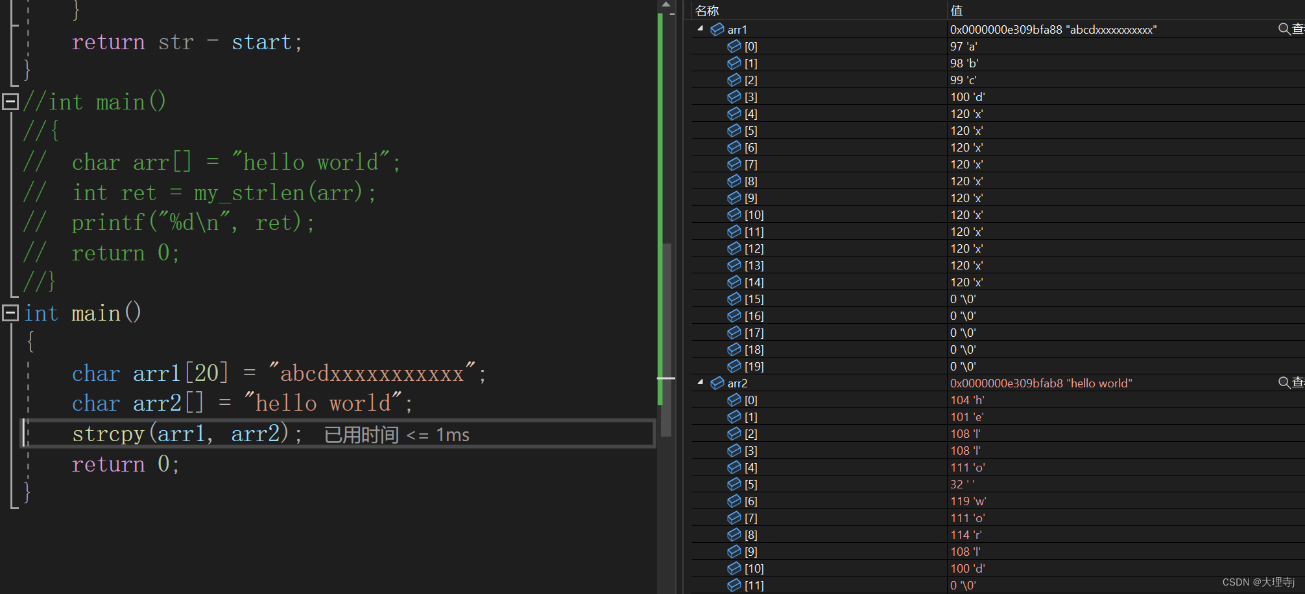Select the arr1 [3] element icon
This screenshot has width=1305, height=594.
[734, 97]
